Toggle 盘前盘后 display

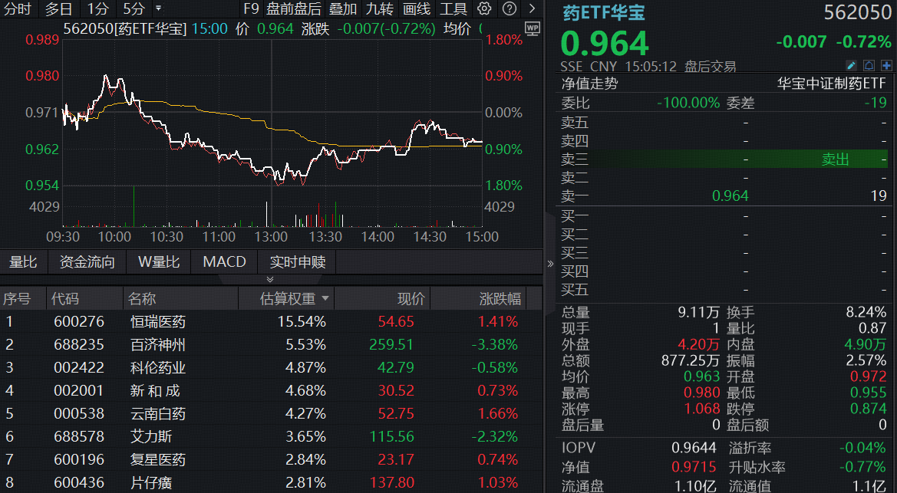[294, 8]
